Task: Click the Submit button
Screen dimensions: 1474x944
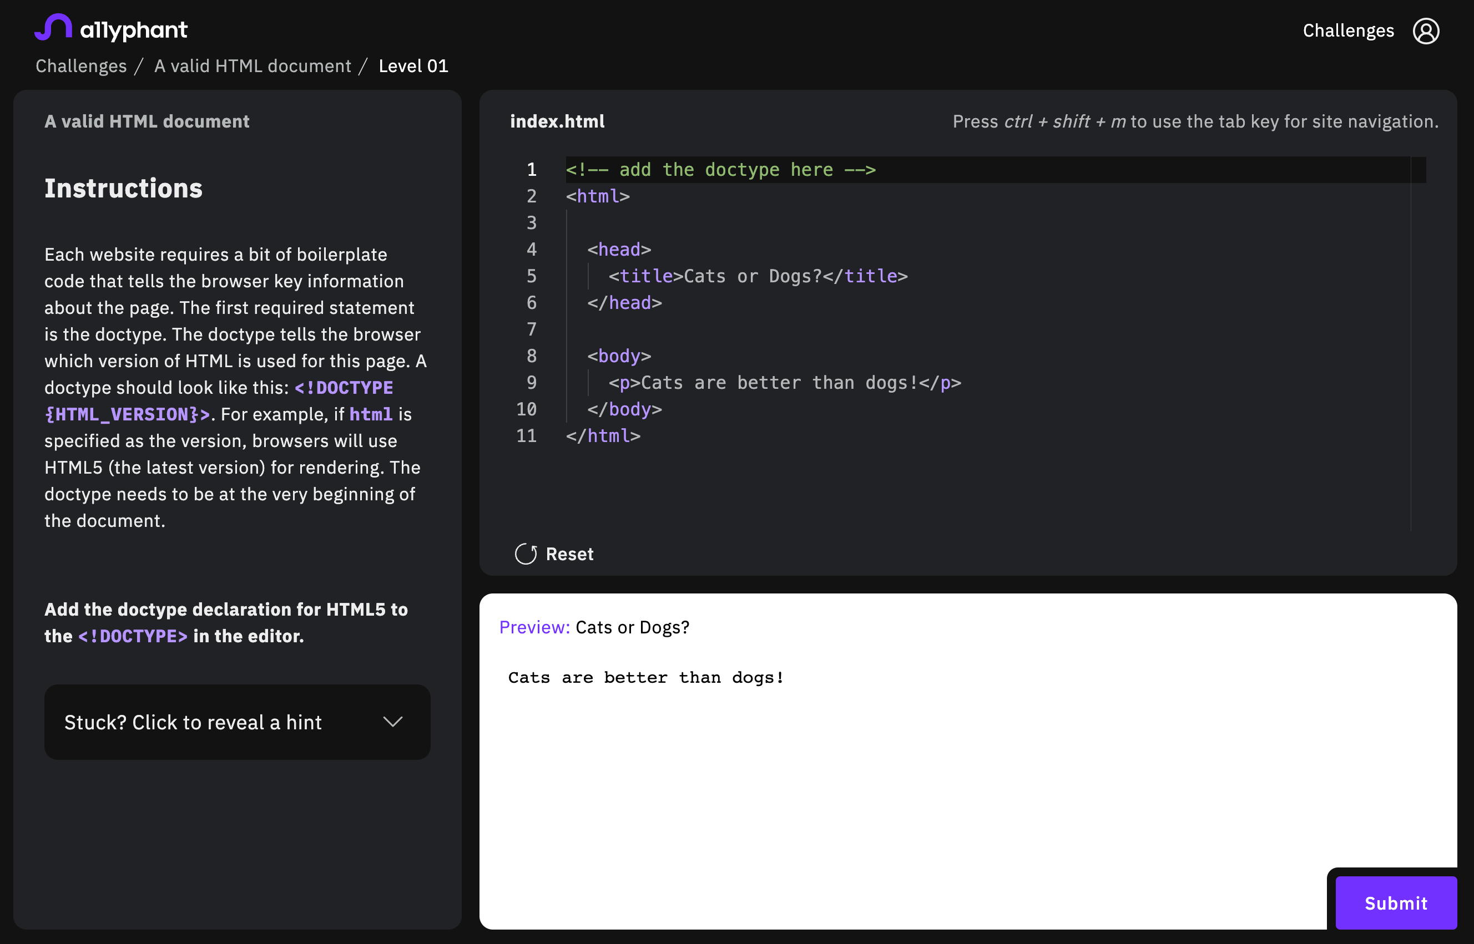Action: (x=1396, y=902)
